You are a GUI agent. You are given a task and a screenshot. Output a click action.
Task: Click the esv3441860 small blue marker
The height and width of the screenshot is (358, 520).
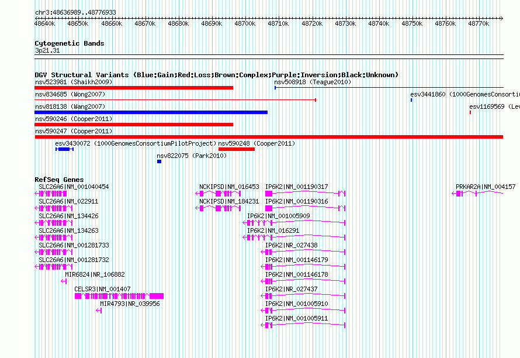click(x=411, y=100)
